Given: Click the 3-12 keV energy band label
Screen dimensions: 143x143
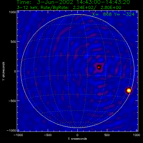Looking at the screenshot, I should 27,8.
